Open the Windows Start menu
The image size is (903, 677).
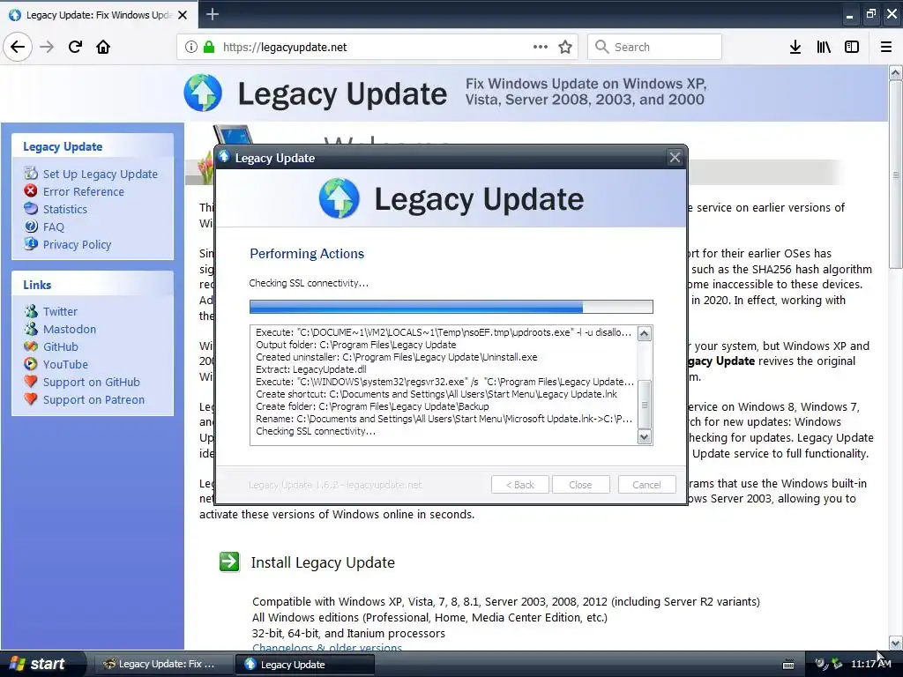point(42,664)
